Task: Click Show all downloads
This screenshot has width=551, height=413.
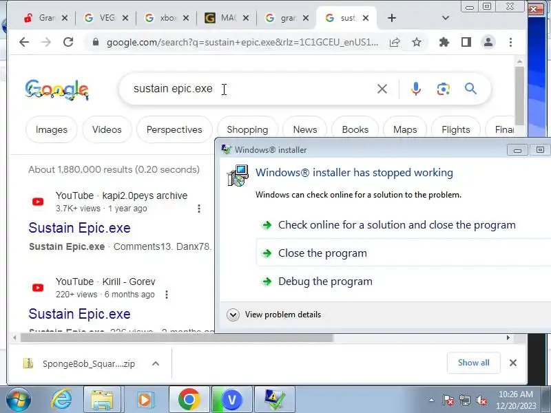Action: tap(474, 363)
